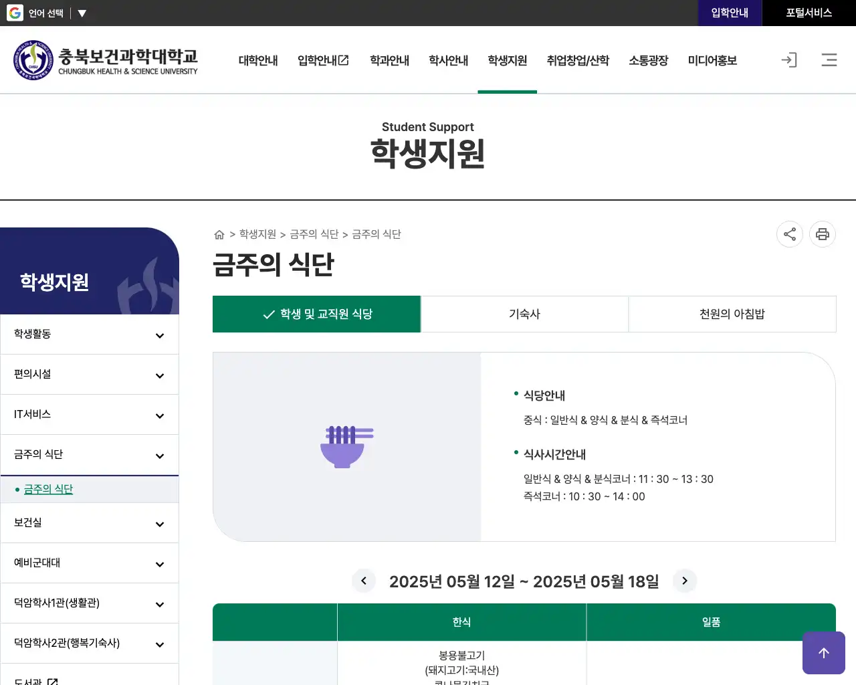Click the 일품 table column header
The height and width of the screenshot is (685, 856).
pyautogui.click(x=711, y=622)
